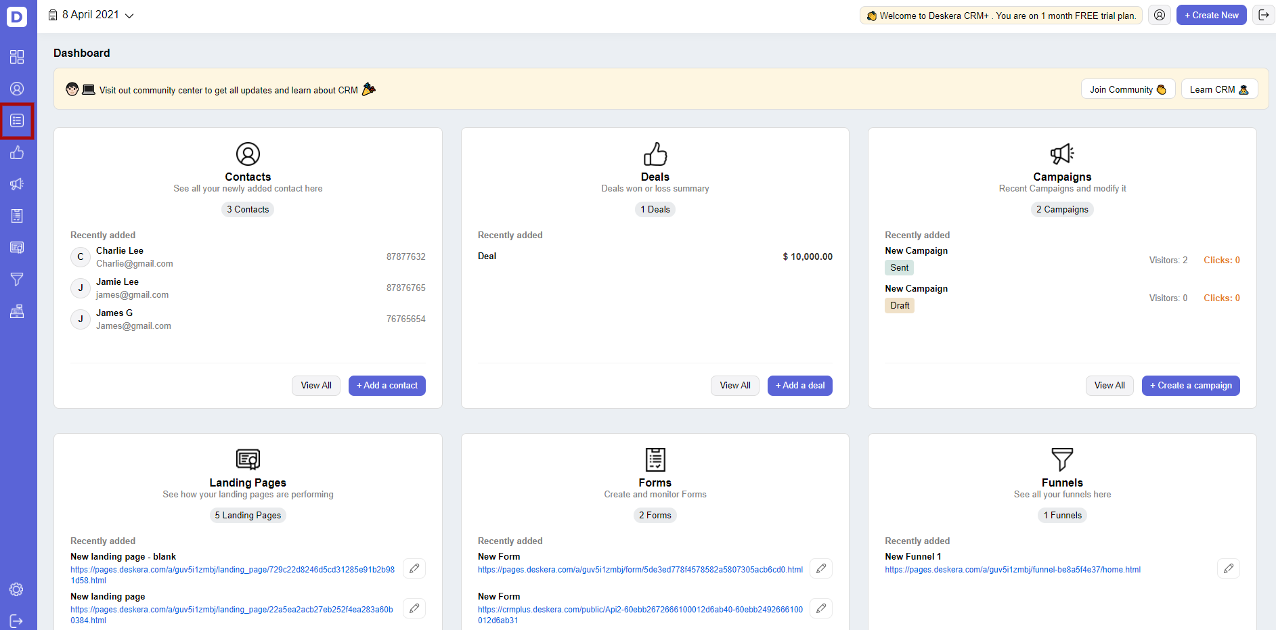The height and width of the screenshot is (630, 1276).
Task: Open the user profile icon in the top bar
Action: tap(1160, 15)
